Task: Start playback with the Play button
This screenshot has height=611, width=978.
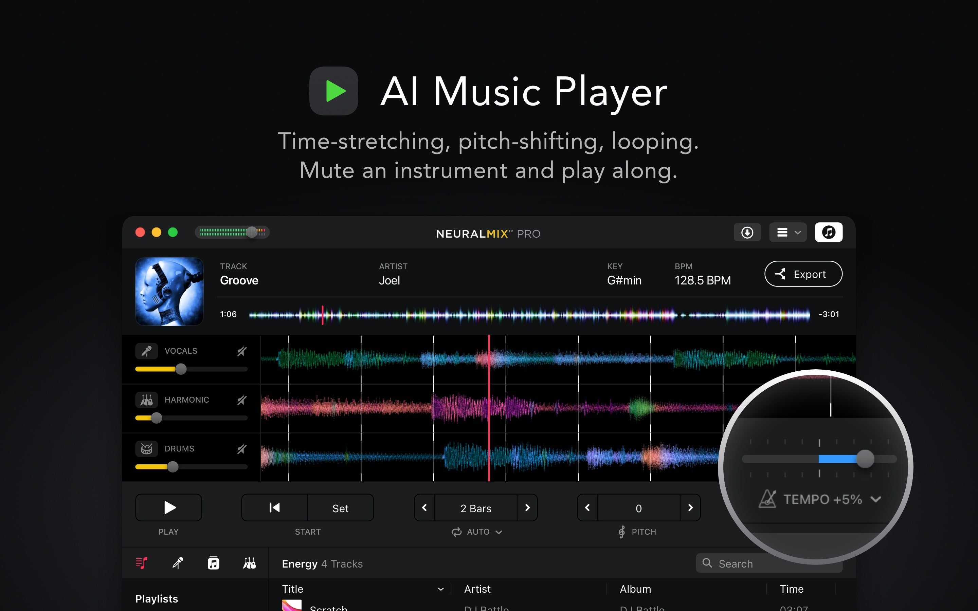Action: coord(168,507)
